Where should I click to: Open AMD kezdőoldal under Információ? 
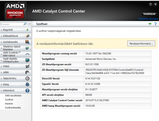coord(13,96)
